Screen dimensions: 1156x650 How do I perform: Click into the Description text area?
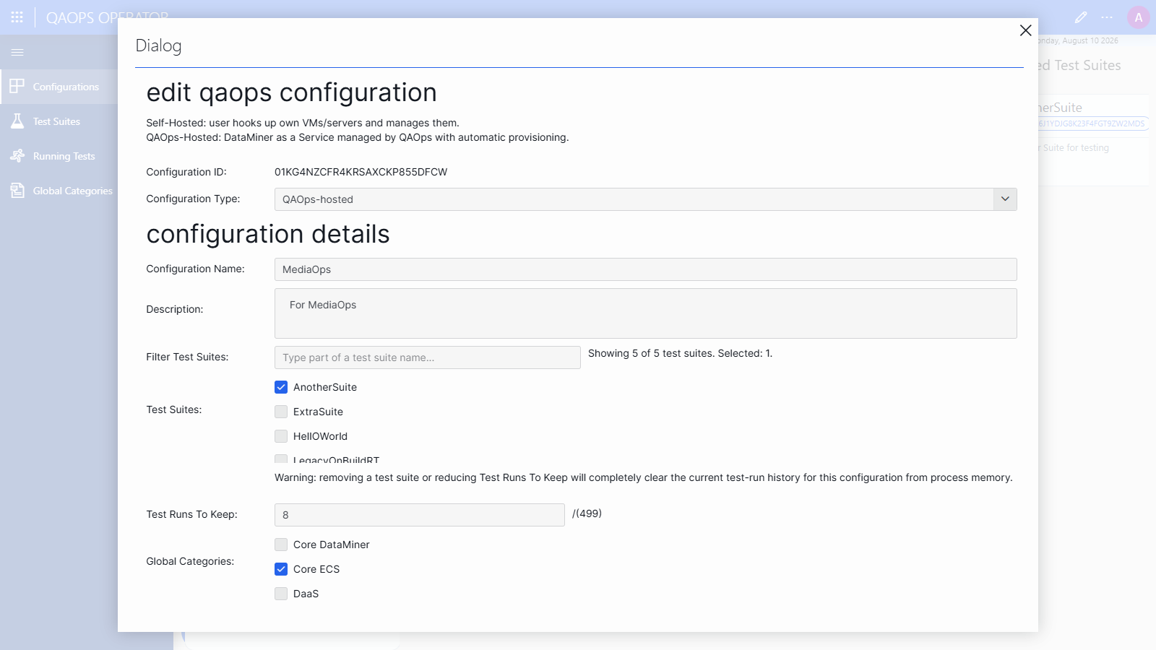(x=645, y=313)
